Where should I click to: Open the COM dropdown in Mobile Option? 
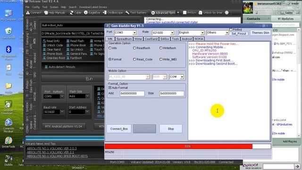point(182,77)
